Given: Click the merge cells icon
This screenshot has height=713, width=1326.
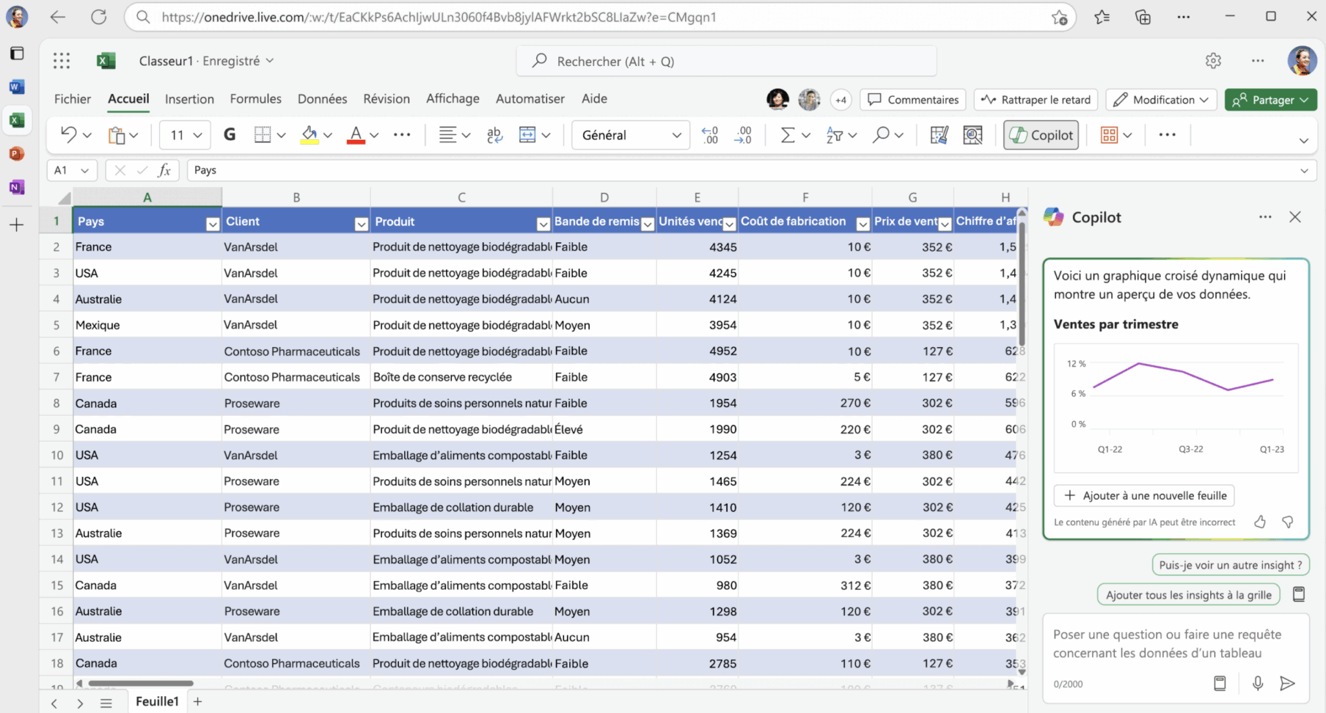Looking at the screenshot, I should pyautogui.click(x=528, y=135).
